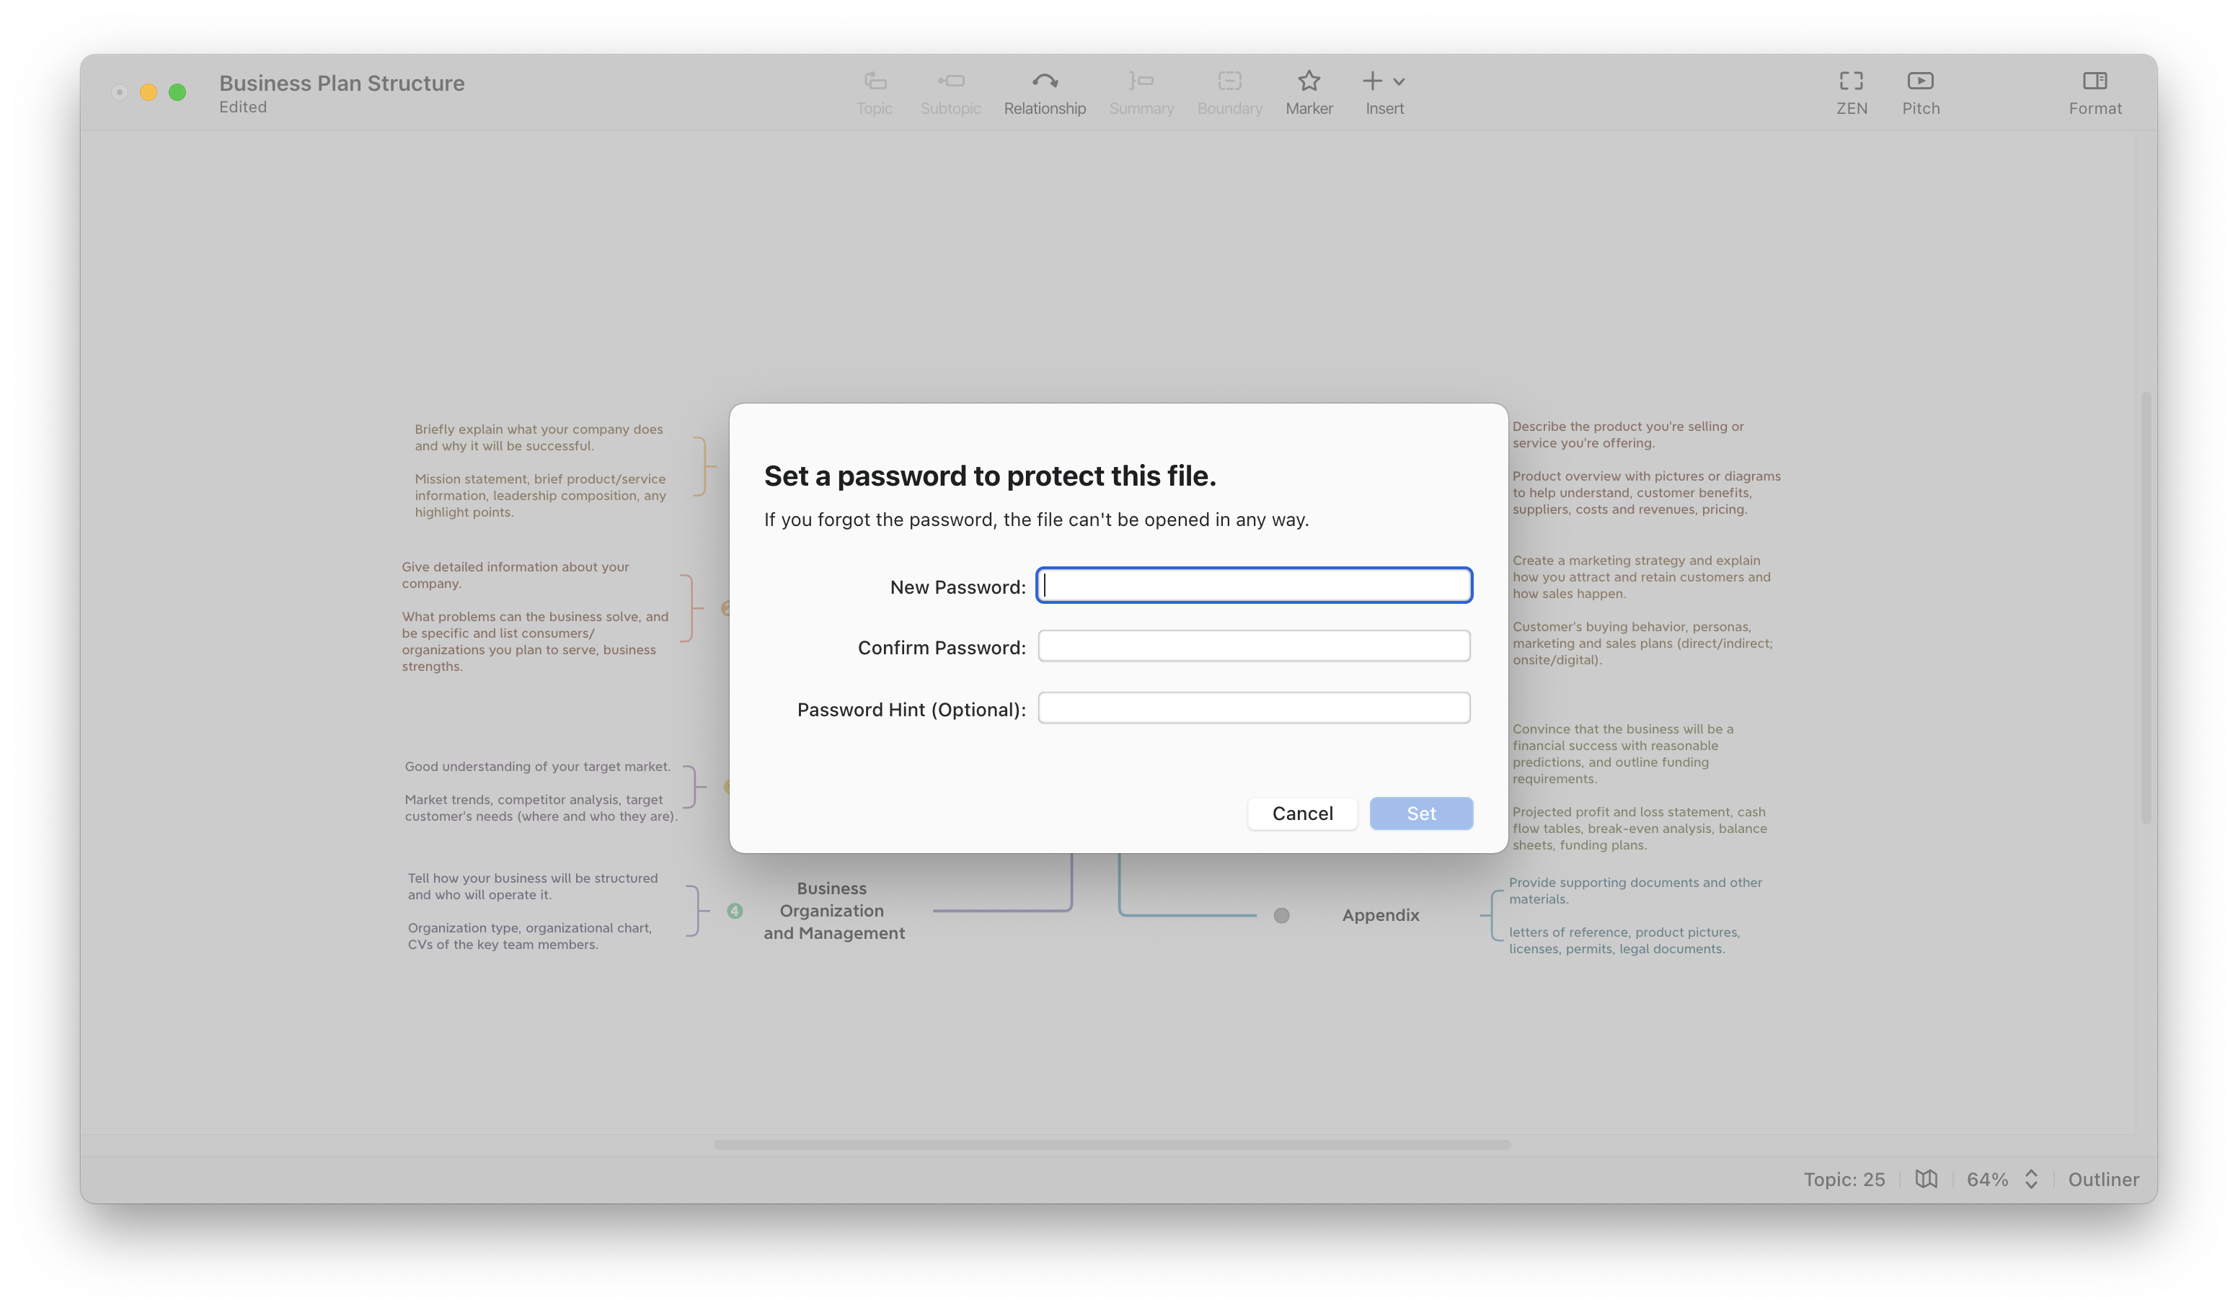Click the Business Plan Structure title
The width and height of the screenshot is (2238, 1310).
point(342,83)
